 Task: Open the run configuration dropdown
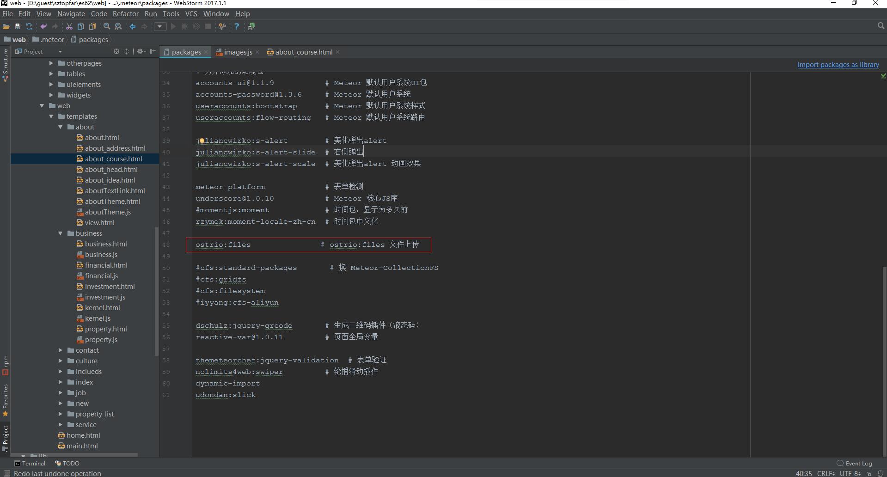click(160, 26)
